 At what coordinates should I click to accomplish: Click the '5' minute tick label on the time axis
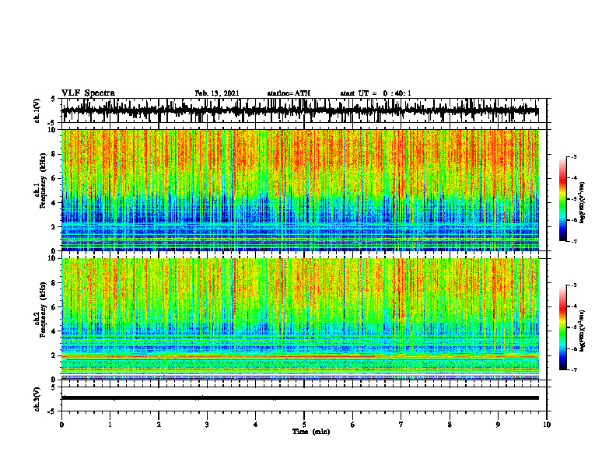304,425
